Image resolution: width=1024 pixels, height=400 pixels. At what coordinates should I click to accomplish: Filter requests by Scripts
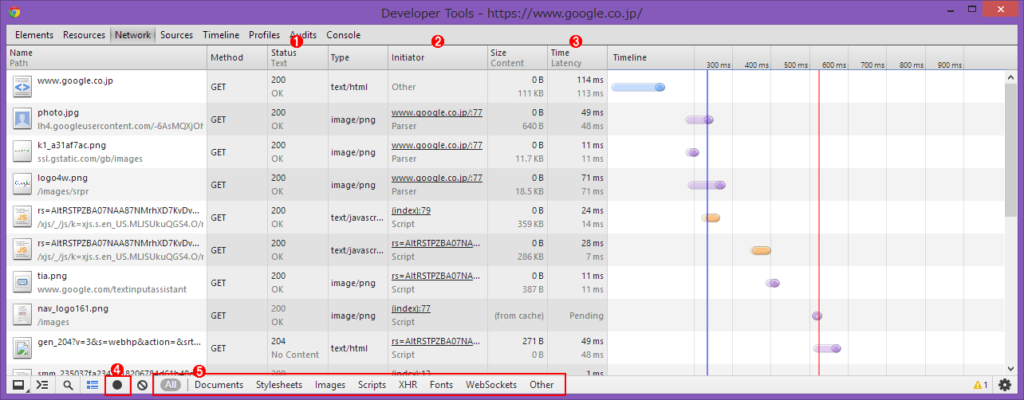372,385
